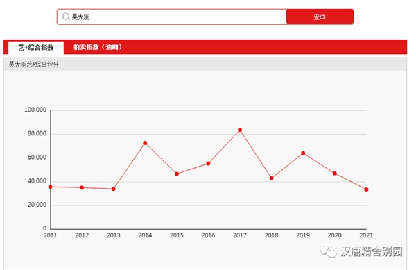Select the 2016 data point on chart
Image resolution: width=416 pixels, height=270 pixels.
point(208,164)
